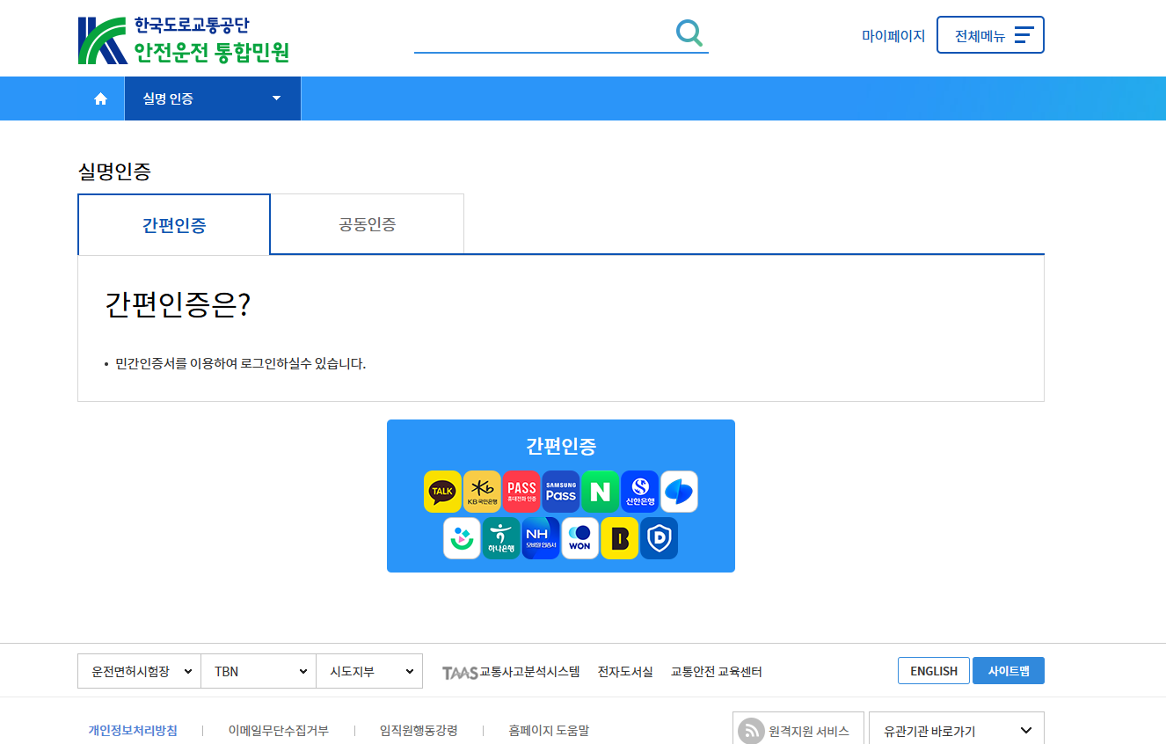
Task: Open TAAS 교통사고분석시스템 link
Action: (x=511, y=672)
